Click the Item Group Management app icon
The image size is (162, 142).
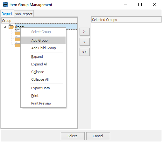click(x=5, y=4)
